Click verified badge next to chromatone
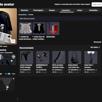Viewport: 102px width, 102px height. (62, 70)
